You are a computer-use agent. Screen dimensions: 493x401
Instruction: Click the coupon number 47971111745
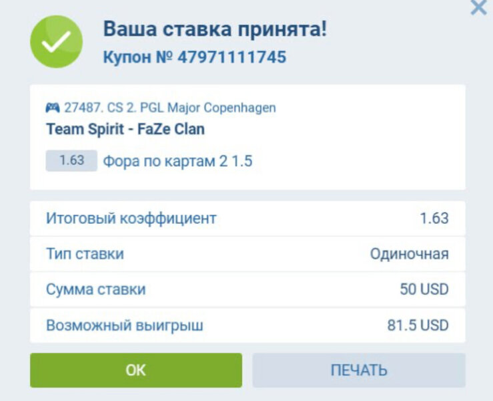pos(231,57)
